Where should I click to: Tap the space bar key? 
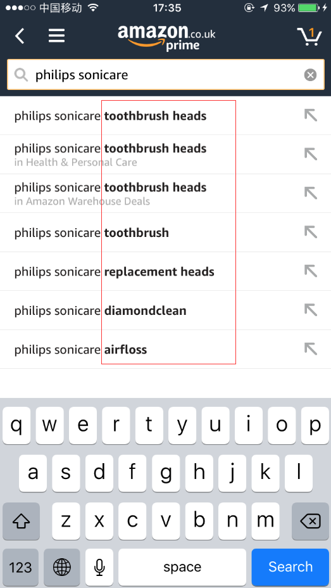[x=182, y=566]
